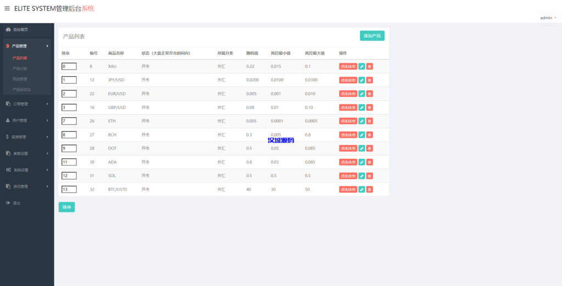Click trash icon in the ETH row

click(369, 121)
